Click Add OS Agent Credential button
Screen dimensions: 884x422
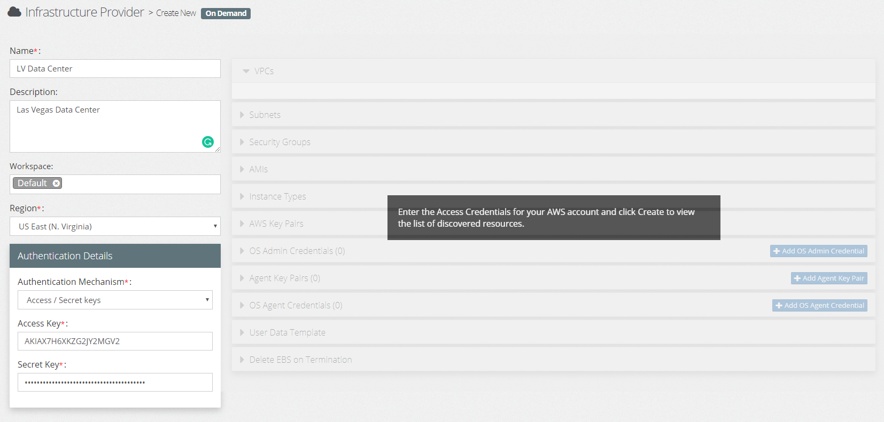click(819, 305)
